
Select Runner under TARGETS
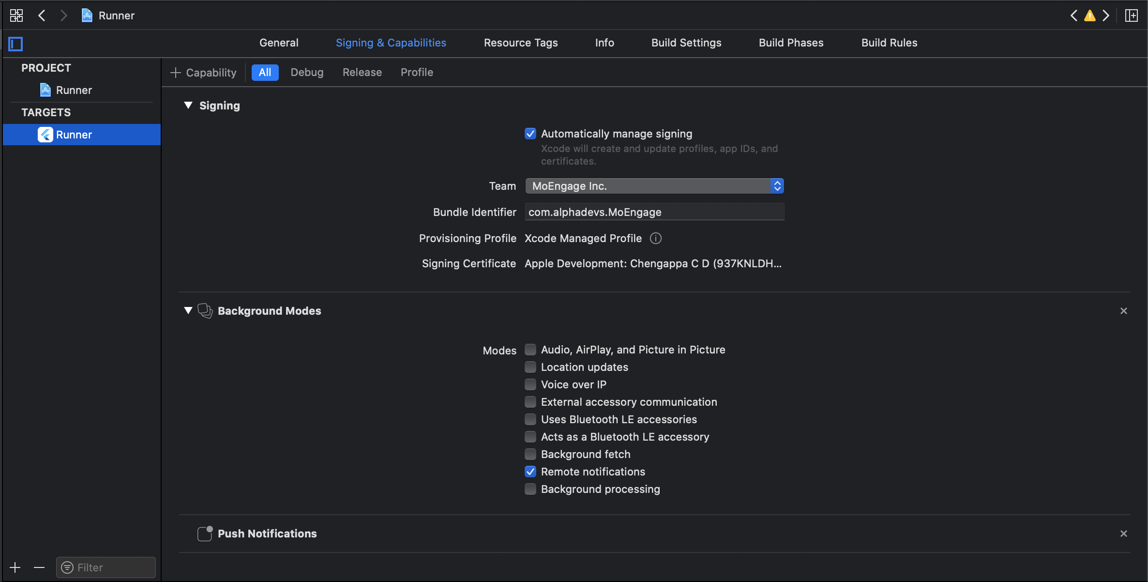coord(82,135)
